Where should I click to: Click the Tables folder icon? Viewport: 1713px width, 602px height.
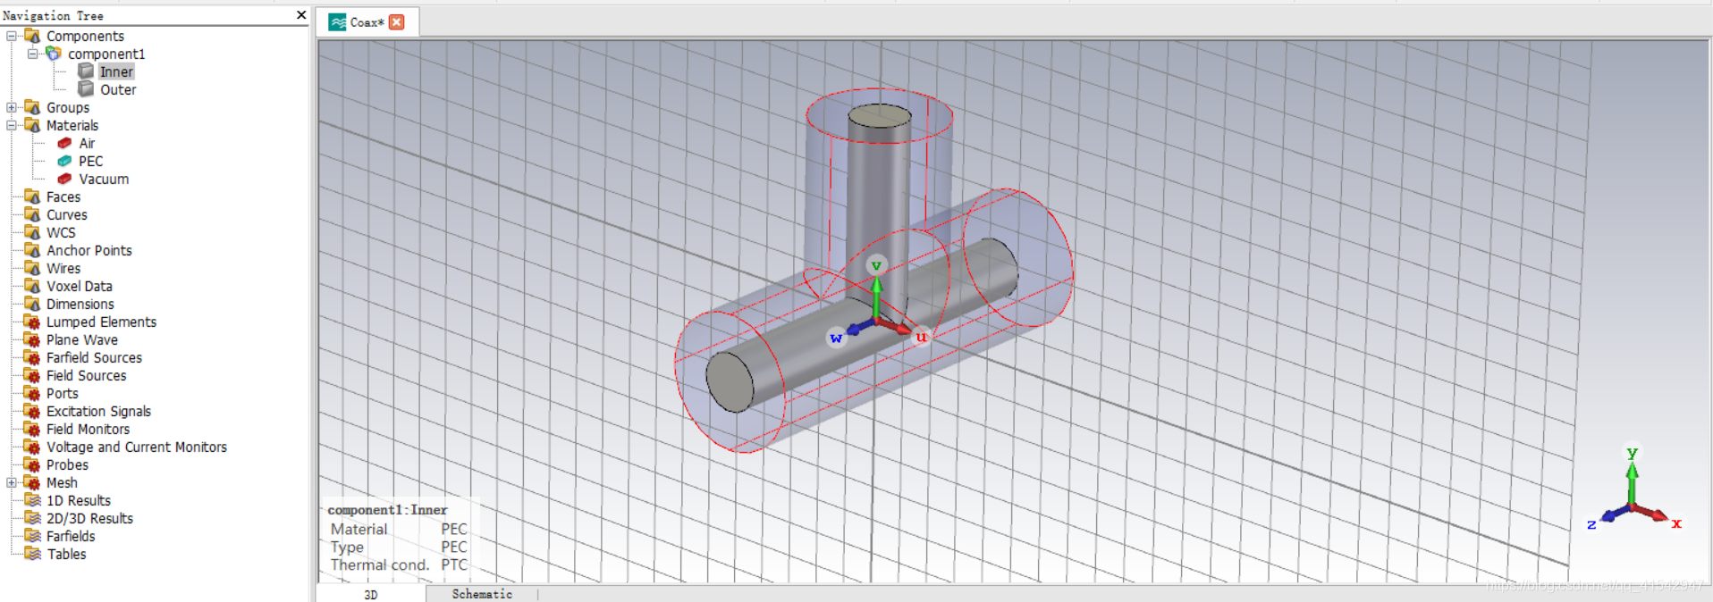[32, 554]
